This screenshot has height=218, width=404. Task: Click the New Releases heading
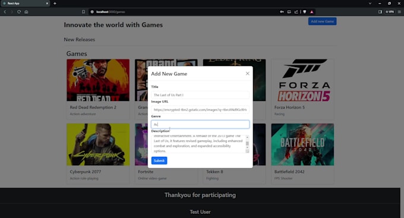[x=80, y=39]
